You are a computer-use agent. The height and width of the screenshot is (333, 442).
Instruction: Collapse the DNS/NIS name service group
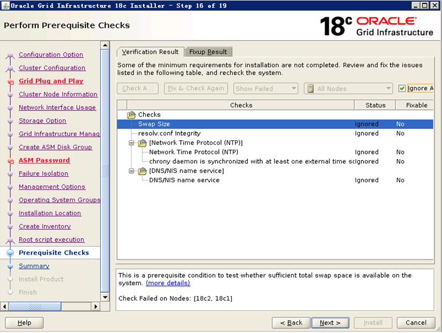click(131, 171)
